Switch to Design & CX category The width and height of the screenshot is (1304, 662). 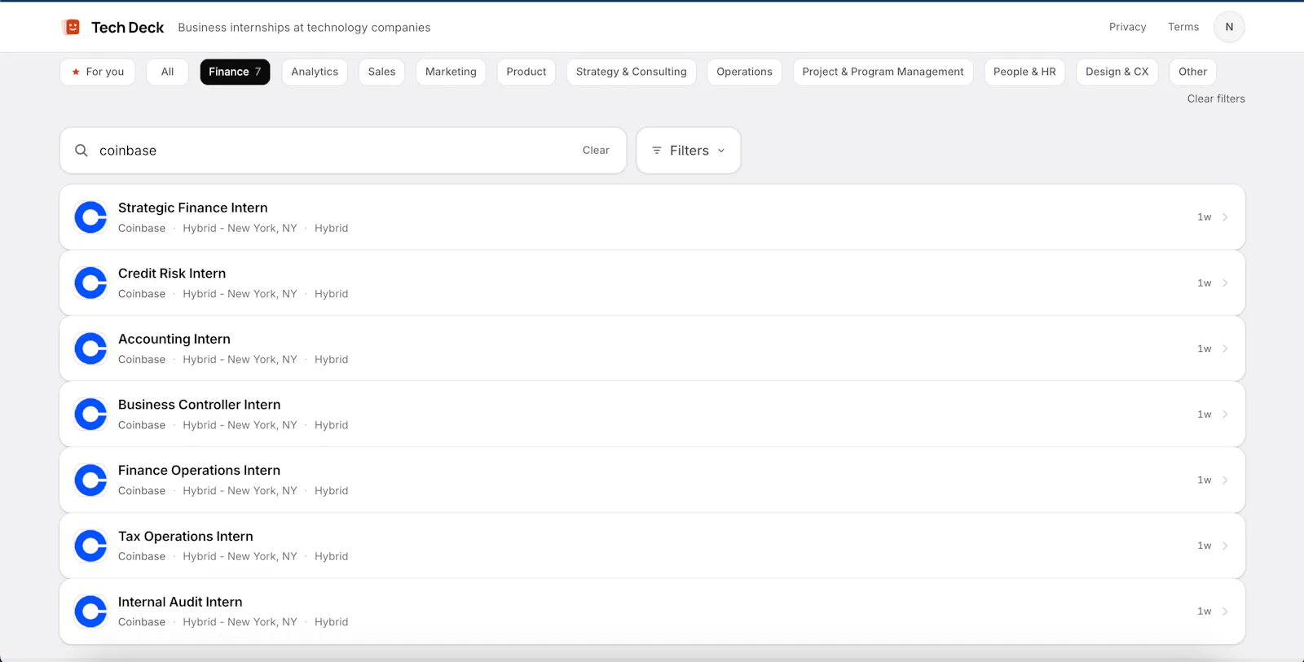pos(1117,72)
